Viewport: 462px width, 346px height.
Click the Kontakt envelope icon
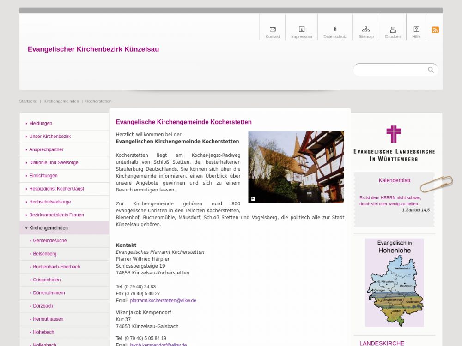tap(273, 30)
